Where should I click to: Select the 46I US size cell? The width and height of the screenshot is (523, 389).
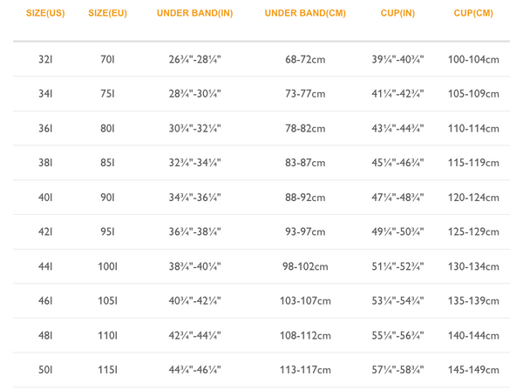[x=45, y=301]
